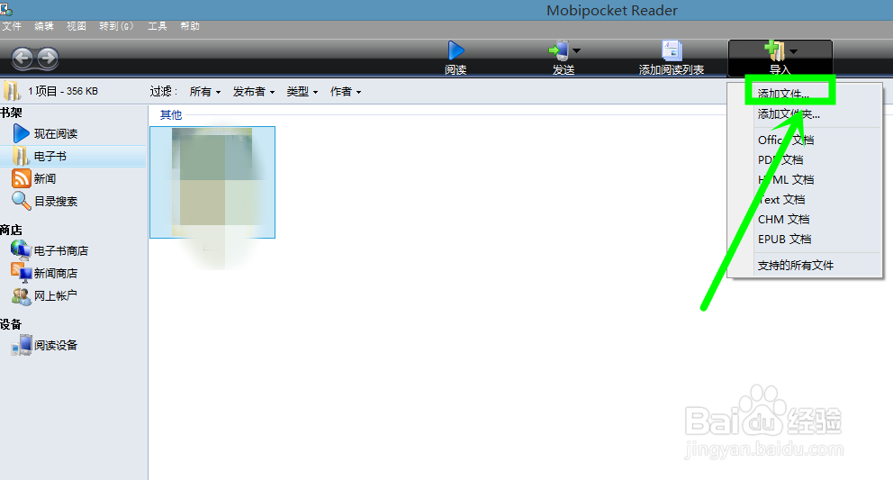Open the 编辑 menu
The width and height of the screenshot is (893, 480).
(44, 26)
